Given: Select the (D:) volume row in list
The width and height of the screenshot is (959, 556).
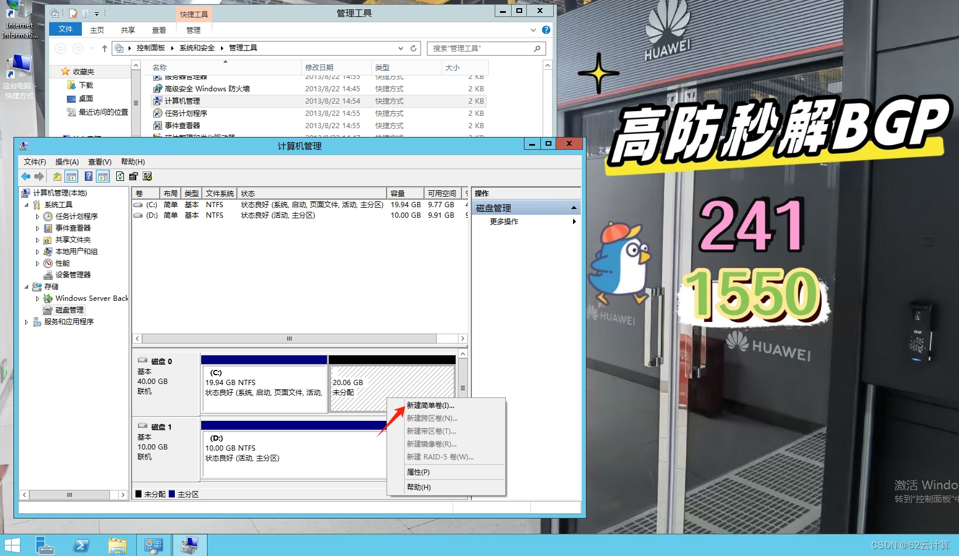Looking at the screenshot, I should (x=300, y=215).
